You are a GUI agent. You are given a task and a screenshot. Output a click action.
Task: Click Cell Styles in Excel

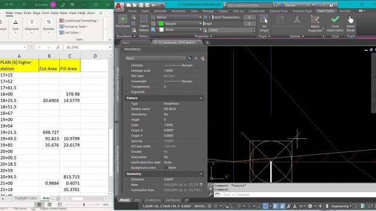[70, 33]
